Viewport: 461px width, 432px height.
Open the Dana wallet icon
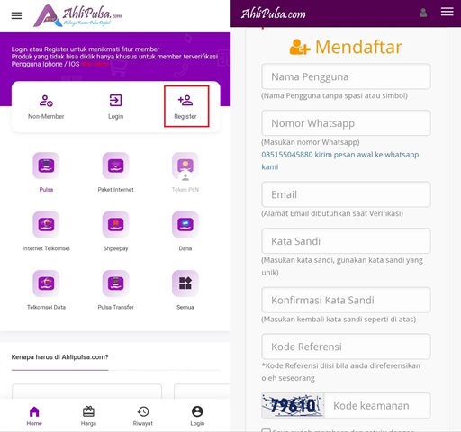point(185,224)
